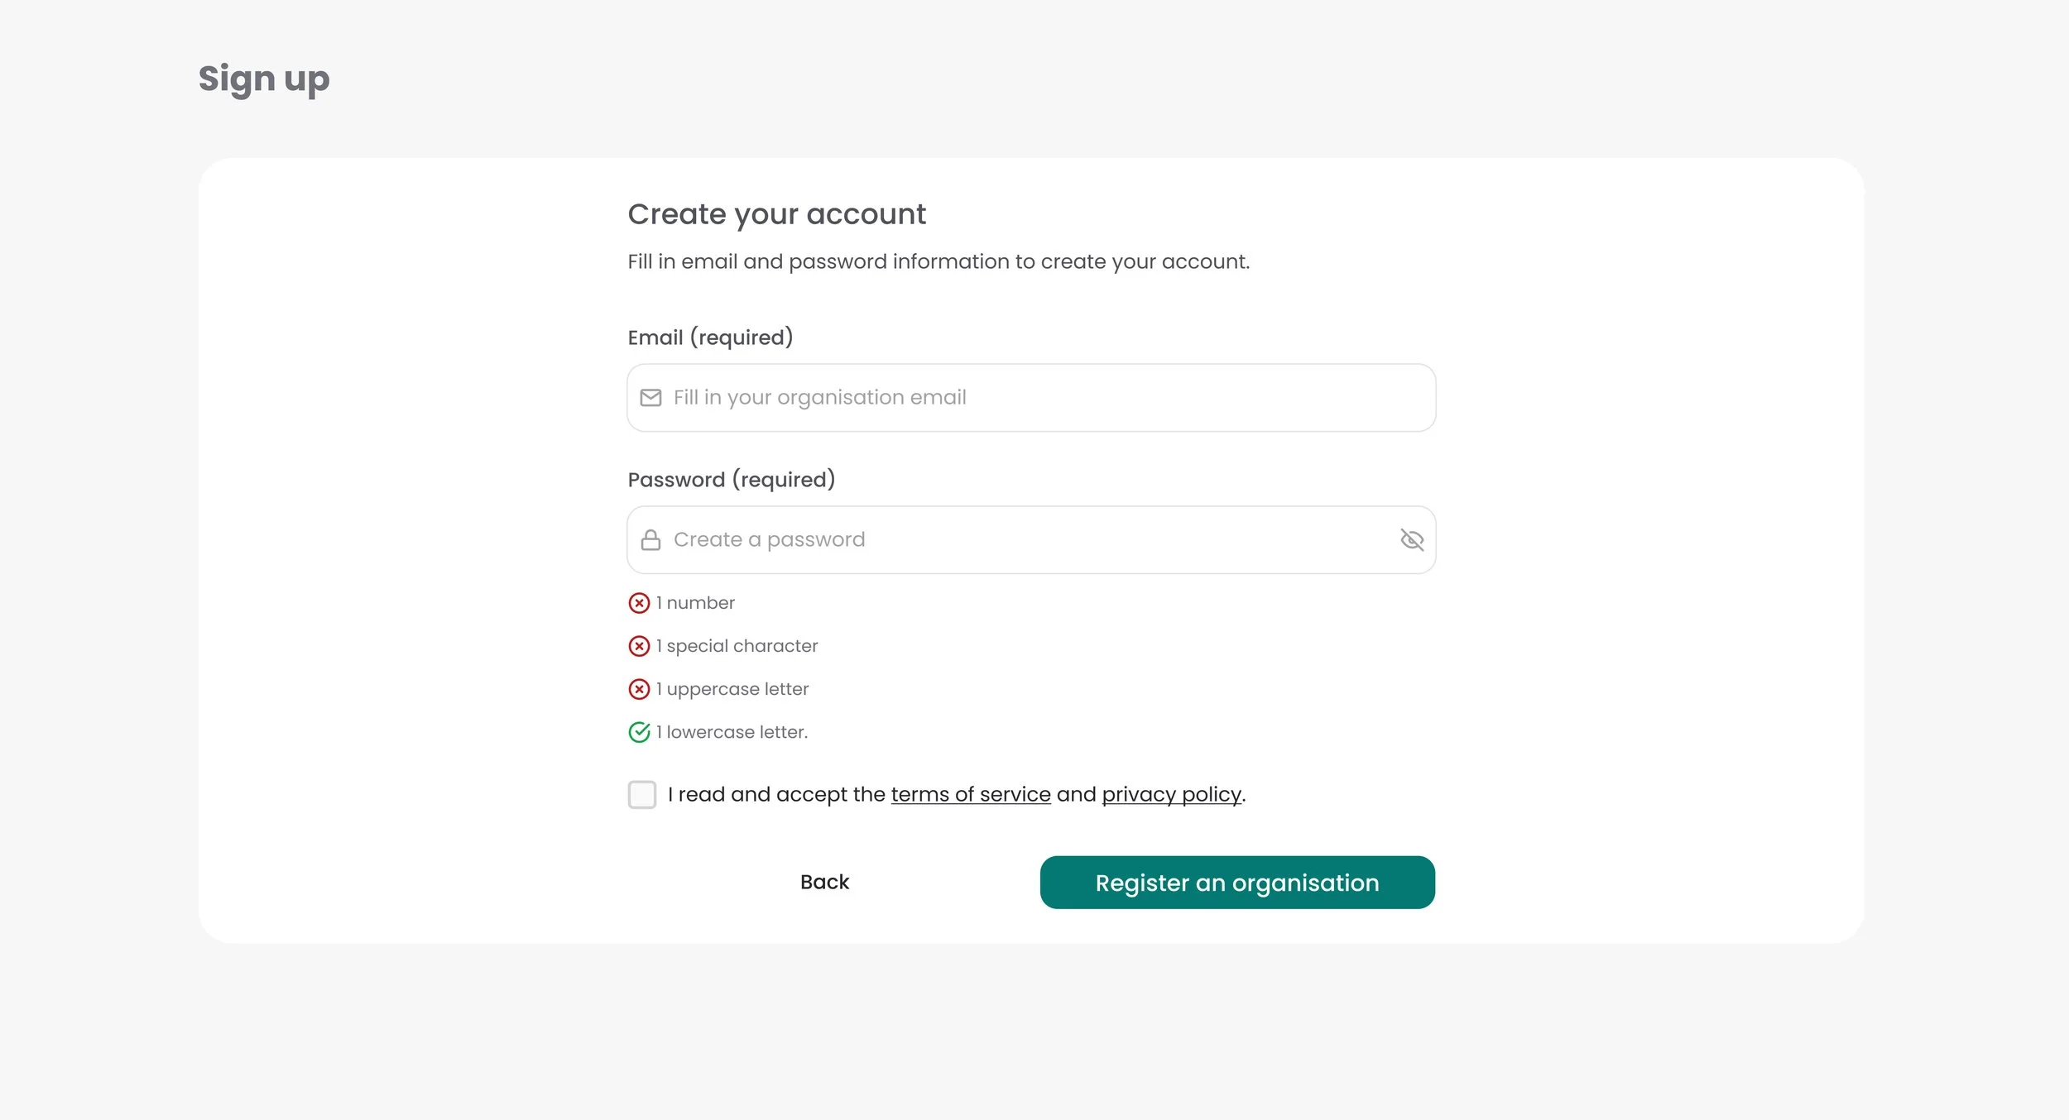The width and height of the screenshot is (2069, 1120).
Task: Click the 1 lowercase letter requirement text
Action: coord(732,732)
